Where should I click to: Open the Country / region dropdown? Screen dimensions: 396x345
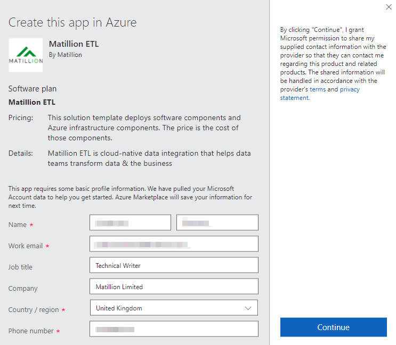tap(174, 307)
